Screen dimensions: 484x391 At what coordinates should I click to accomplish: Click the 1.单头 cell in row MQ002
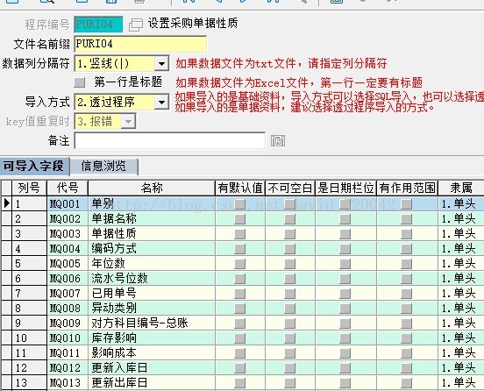click(461, 219)
